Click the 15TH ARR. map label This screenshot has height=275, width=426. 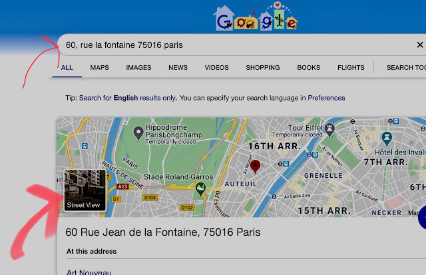coord(324,210)
